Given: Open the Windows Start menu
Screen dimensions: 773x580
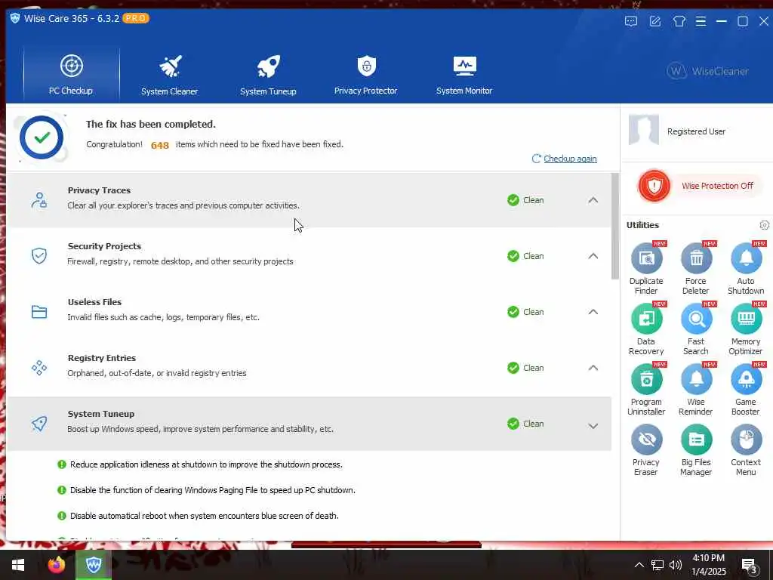Looking at the screenshot, I should pyautogui.click(x=18, y=565).
